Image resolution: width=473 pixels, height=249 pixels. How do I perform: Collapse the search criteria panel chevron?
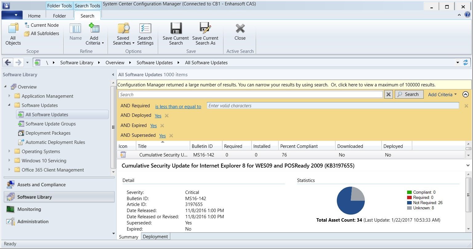tap(466, 94)
